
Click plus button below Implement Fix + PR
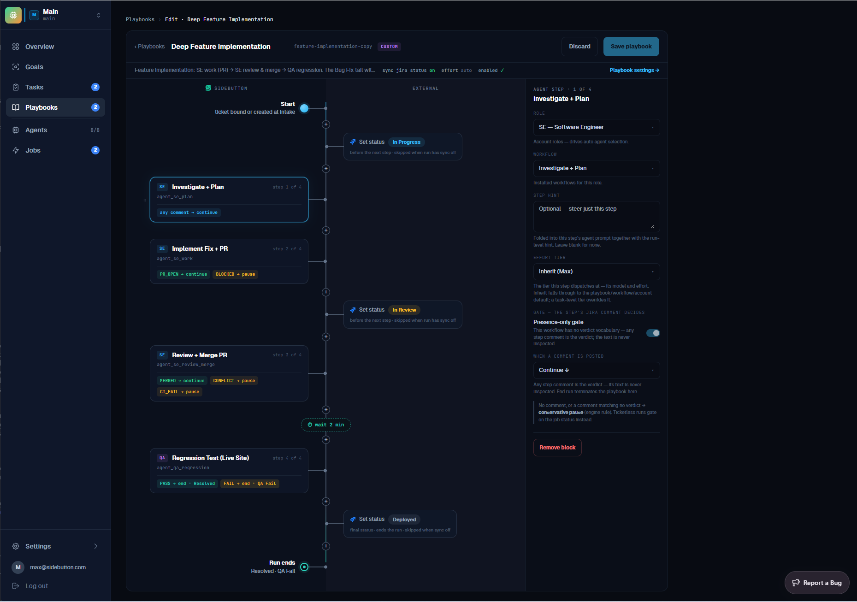[x=326, y=292]
